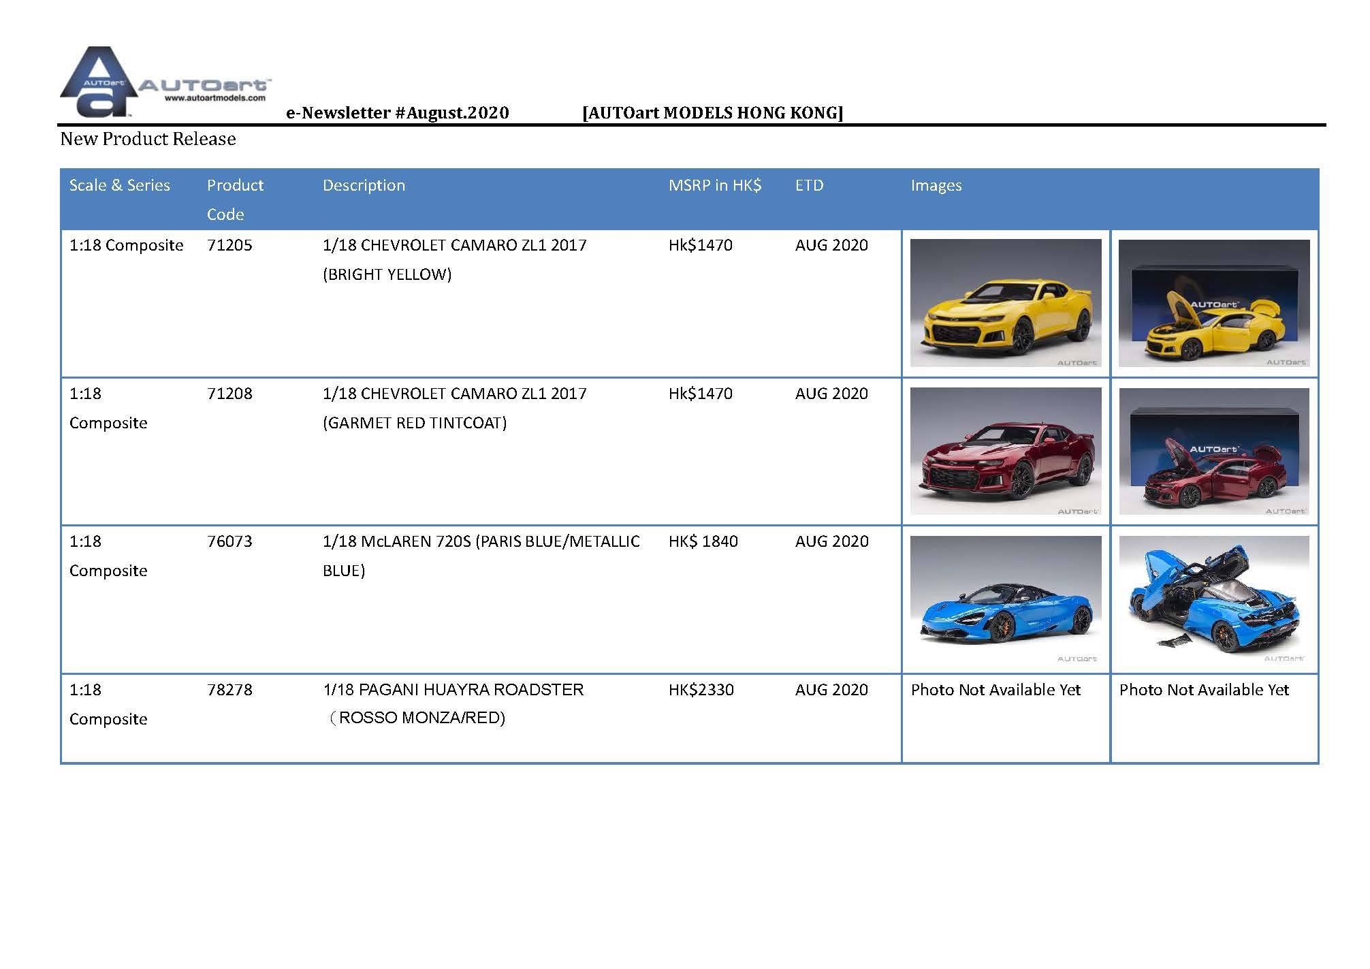1370x969 pixels.
Task: Click second Photo Not Available Yet cell
Action: coord(1205,690)
